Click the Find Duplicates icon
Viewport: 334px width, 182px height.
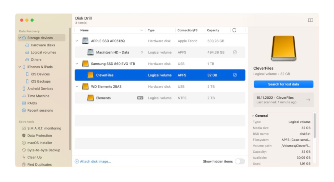[24, 165]
